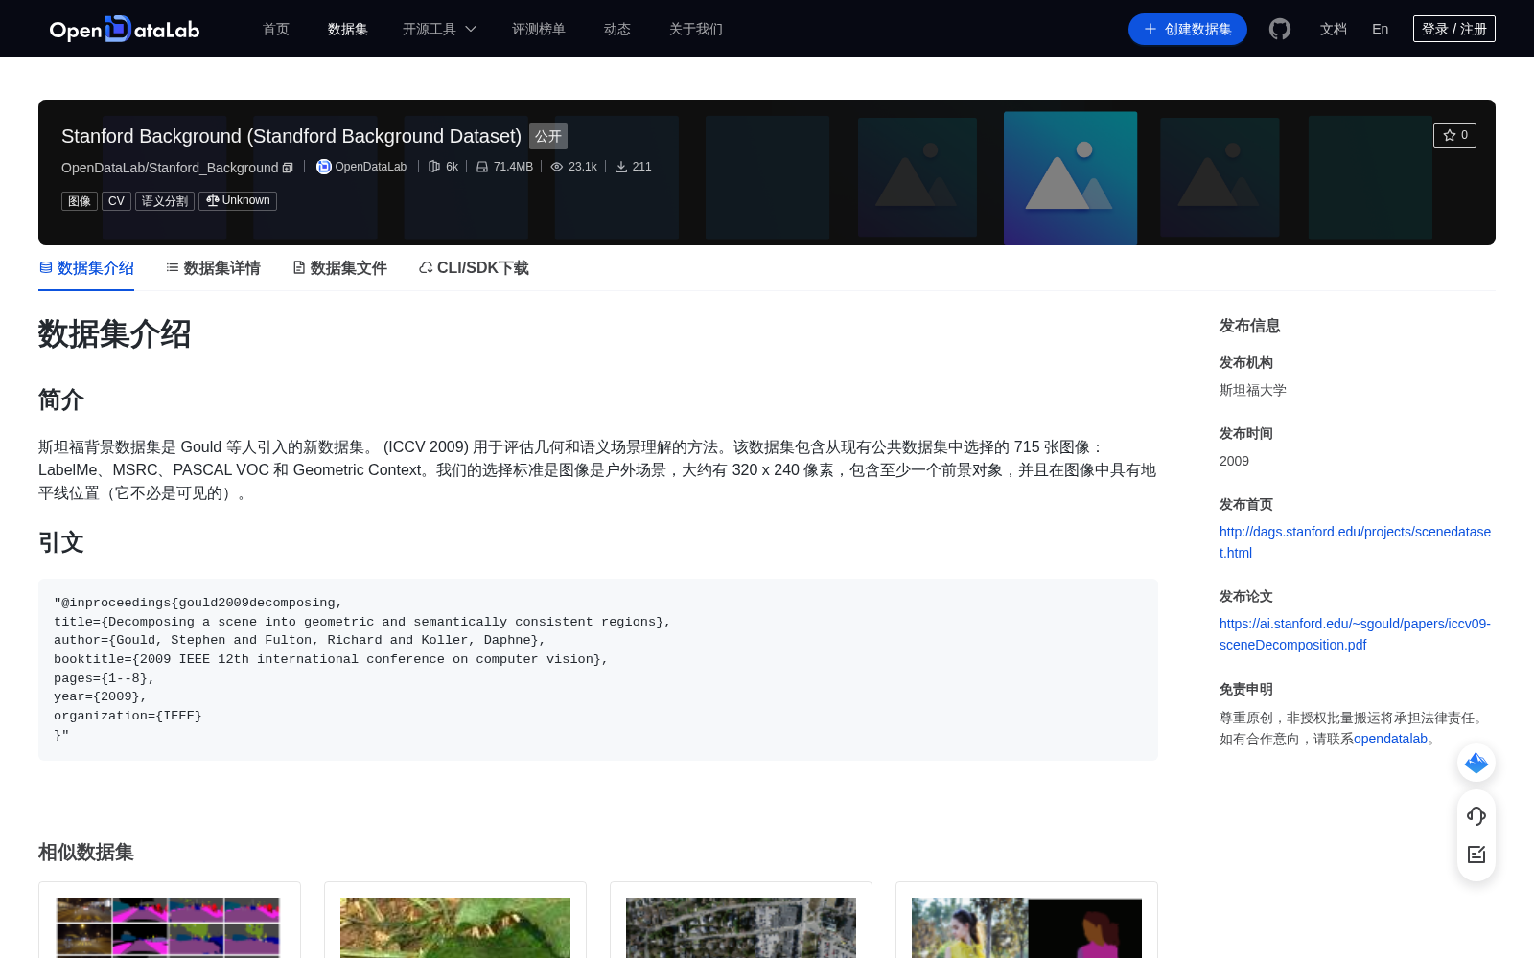Click the OpenDataLab publisher avatar
The width and height of the screenshot is (1534, 958).
324,167
